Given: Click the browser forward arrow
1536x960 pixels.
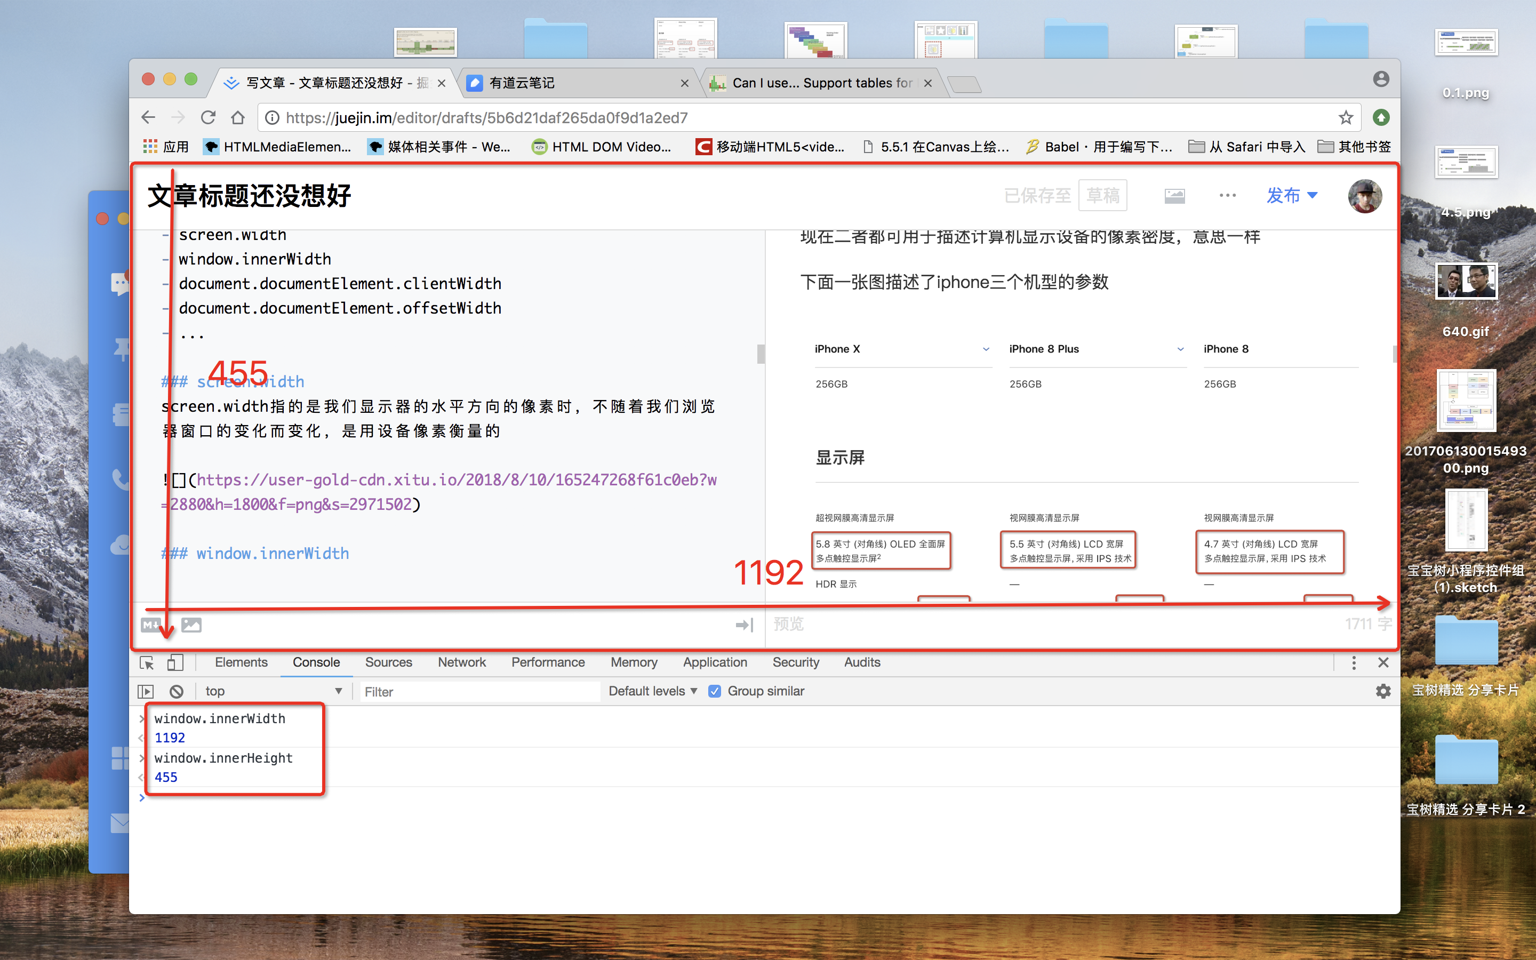Looking at the screenshot, I should pos(178,117).
